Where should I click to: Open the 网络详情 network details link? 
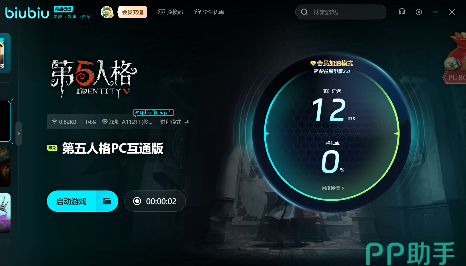(333, 188)
